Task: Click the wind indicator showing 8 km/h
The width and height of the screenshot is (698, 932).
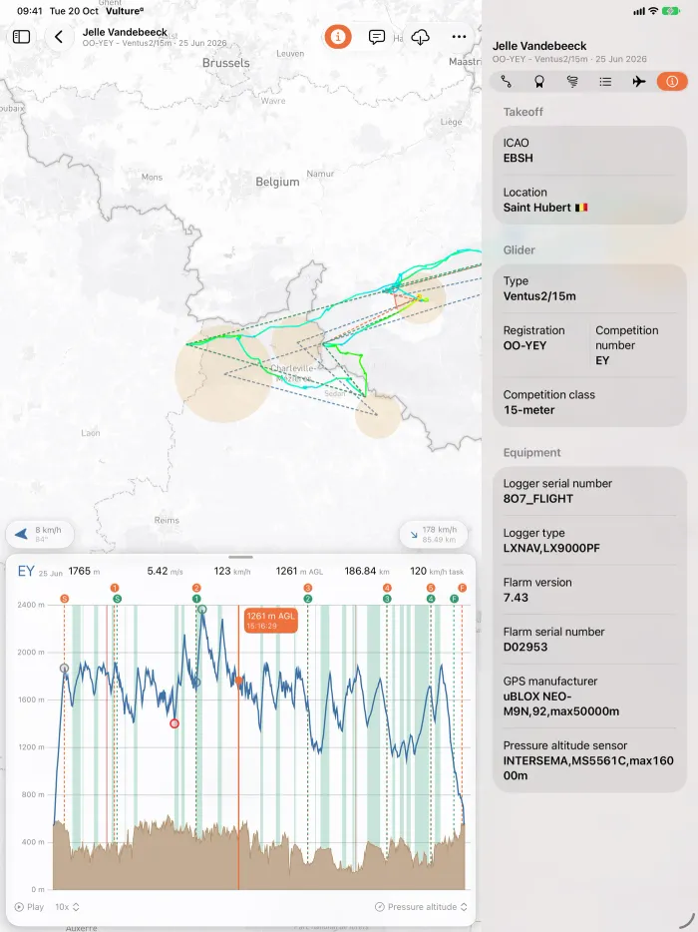Action: (x=41, y=534)
